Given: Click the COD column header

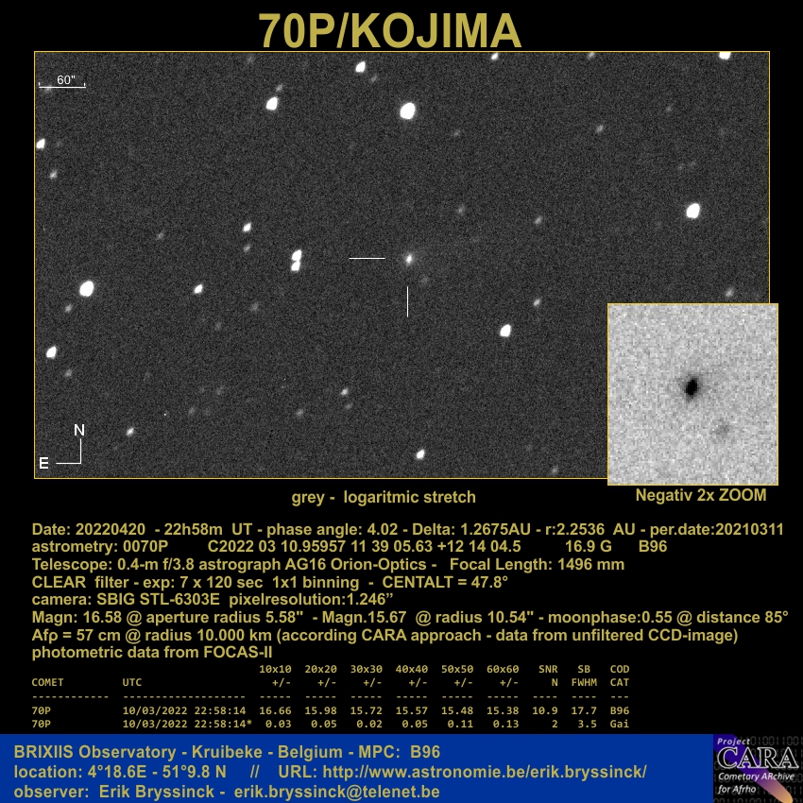Looking at the screenshot, I should pyautogui.click(x=620, y=670).
